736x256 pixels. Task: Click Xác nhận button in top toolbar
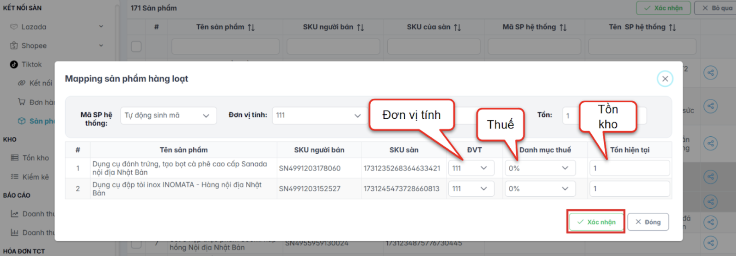[x=663, y=8]
